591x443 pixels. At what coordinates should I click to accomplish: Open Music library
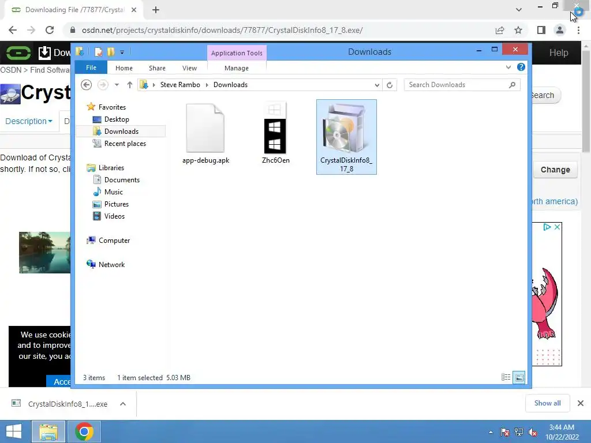tap(114, 192)
